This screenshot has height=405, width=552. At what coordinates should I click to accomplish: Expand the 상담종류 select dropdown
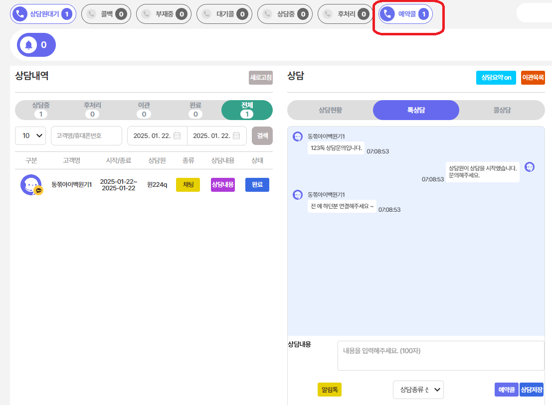click(418, 390)
